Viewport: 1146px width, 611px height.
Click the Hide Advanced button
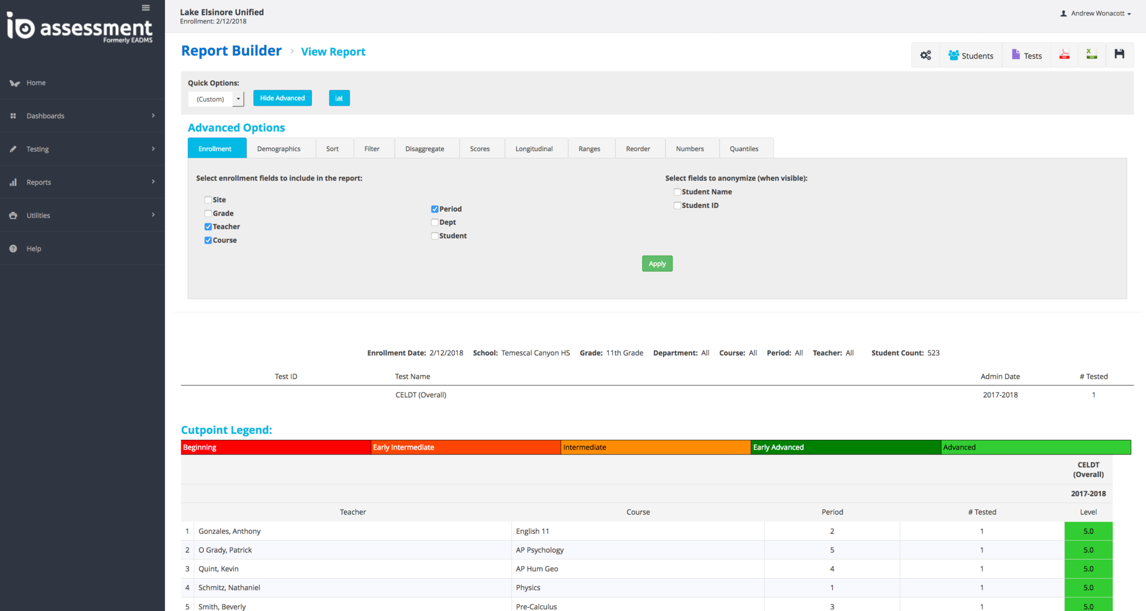click(x=282, y=98)
